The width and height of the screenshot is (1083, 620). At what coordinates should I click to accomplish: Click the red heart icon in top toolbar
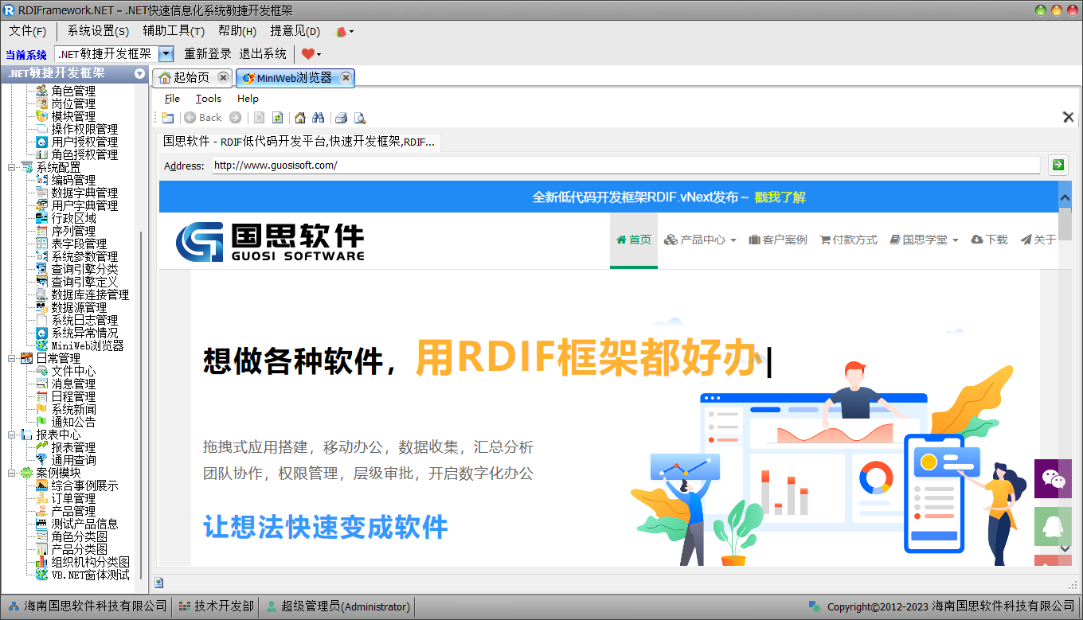[307, 54]
